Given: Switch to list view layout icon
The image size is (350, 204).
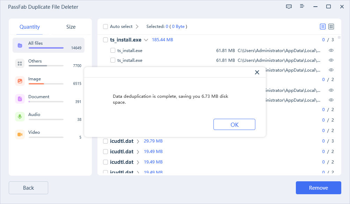Looking at the screenshot, I should click(323, 27).
